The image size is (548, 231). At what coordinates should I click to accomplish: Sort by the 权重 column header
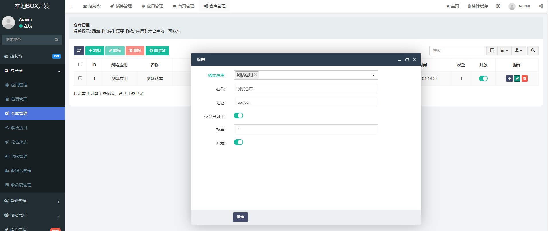click(x=461, y=65)
